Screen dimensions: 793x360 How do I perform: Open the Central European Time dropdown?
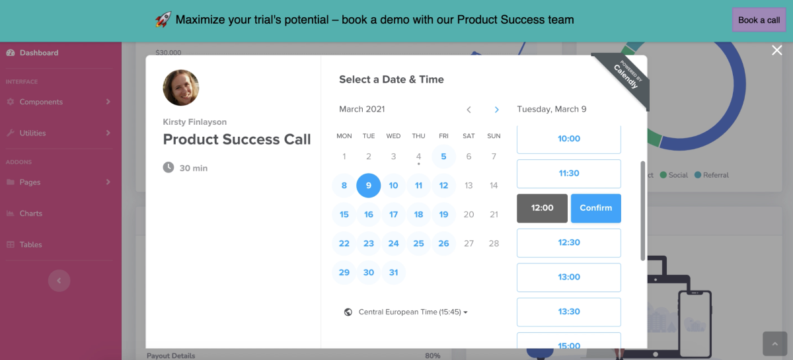click(413, 312)
